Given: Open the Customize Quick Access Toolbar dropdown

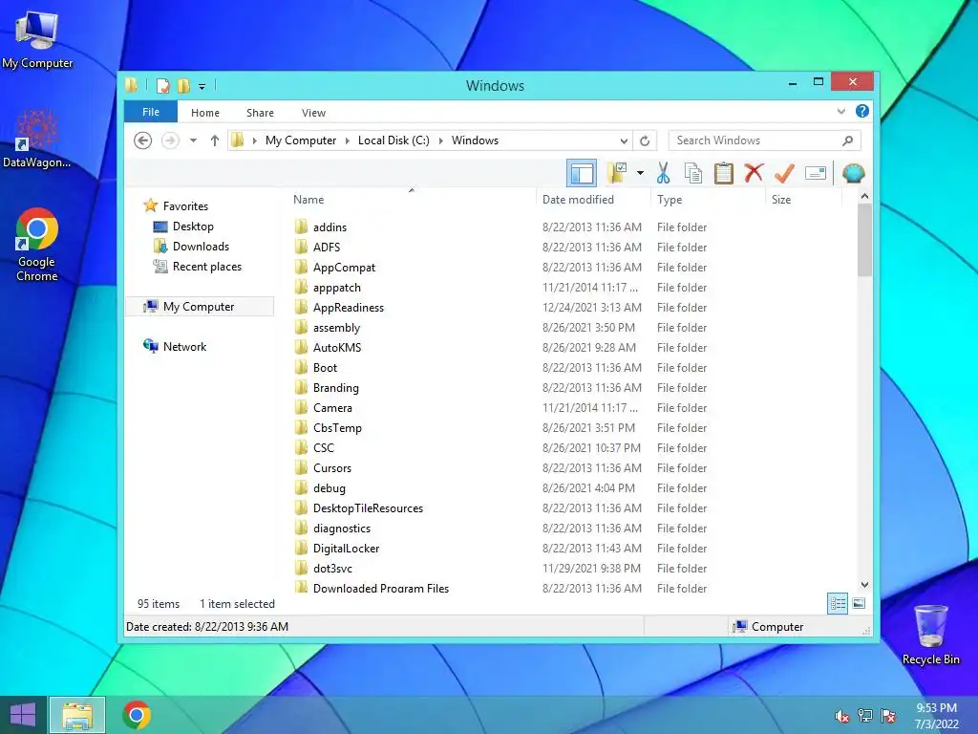Looking at the screenshot, I should [202, 87].
